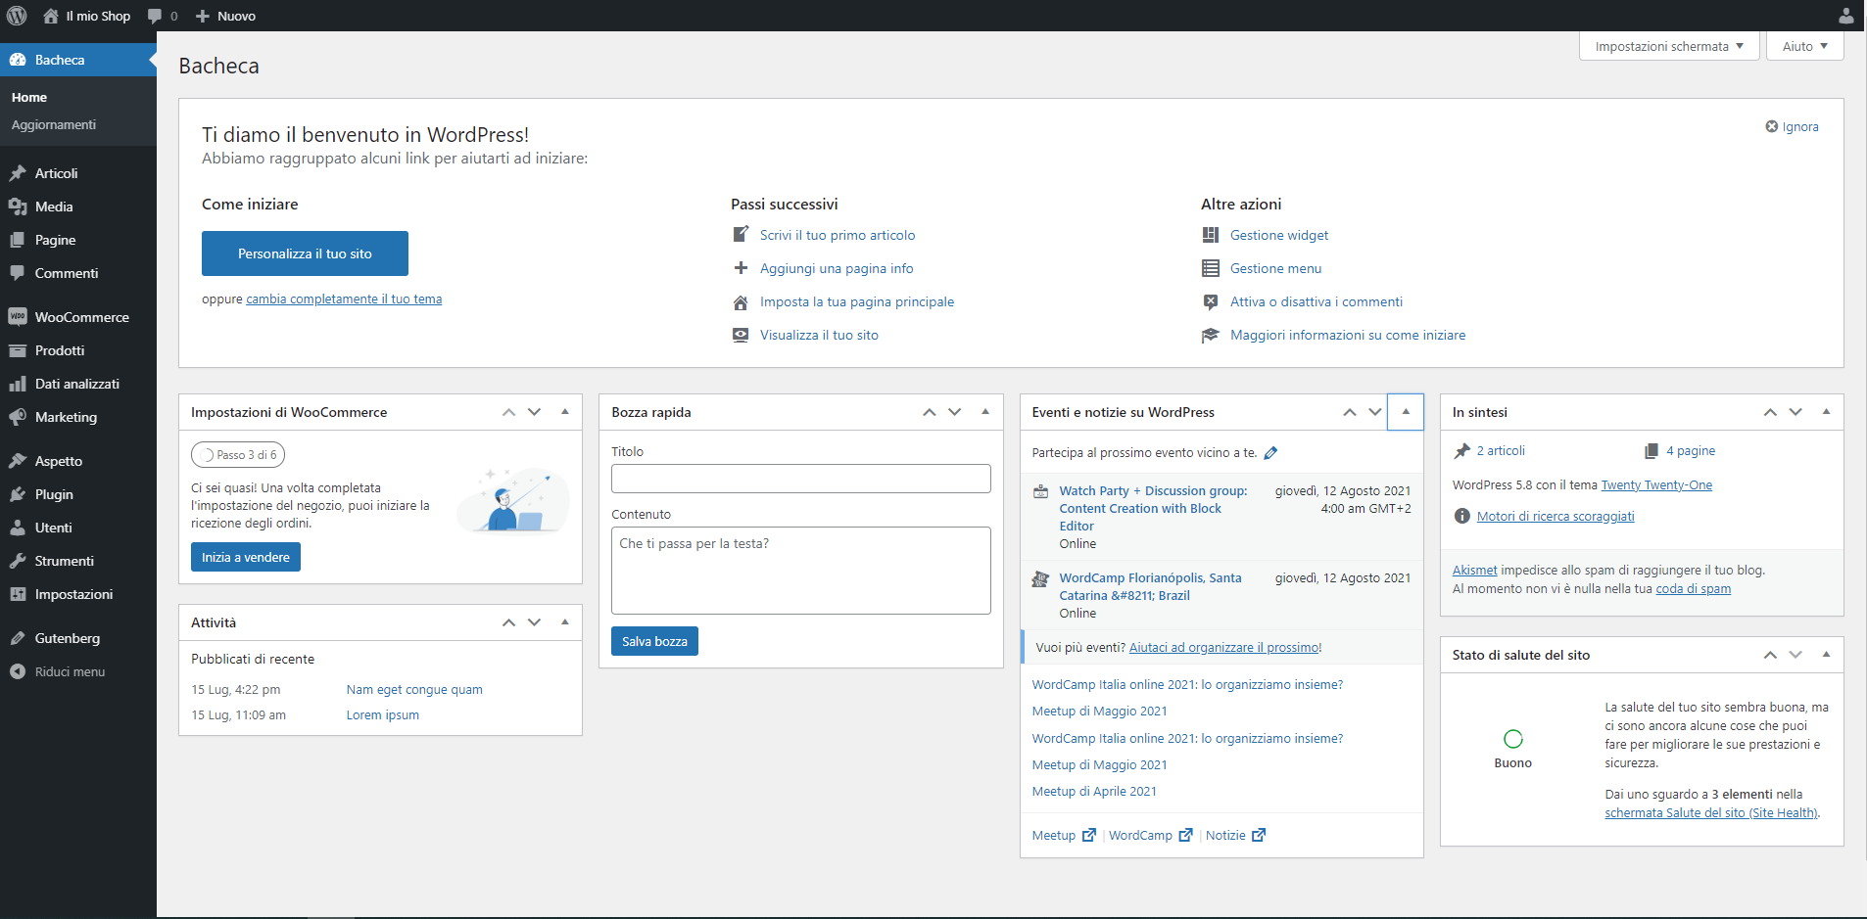
Task: Click the Passo 3 di 6 progress indicator
Action: [237, 454]
